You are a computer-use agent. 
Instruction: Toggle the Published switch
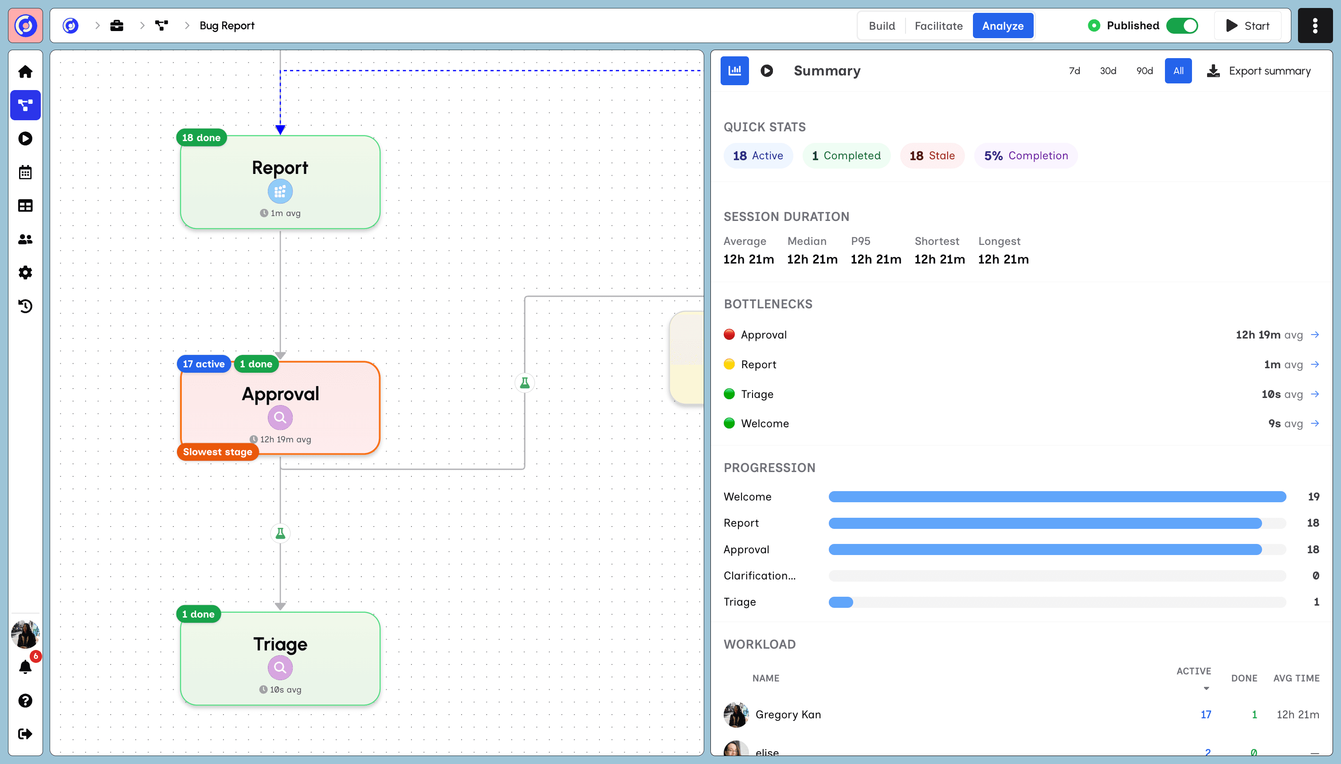pos(1182,25)
